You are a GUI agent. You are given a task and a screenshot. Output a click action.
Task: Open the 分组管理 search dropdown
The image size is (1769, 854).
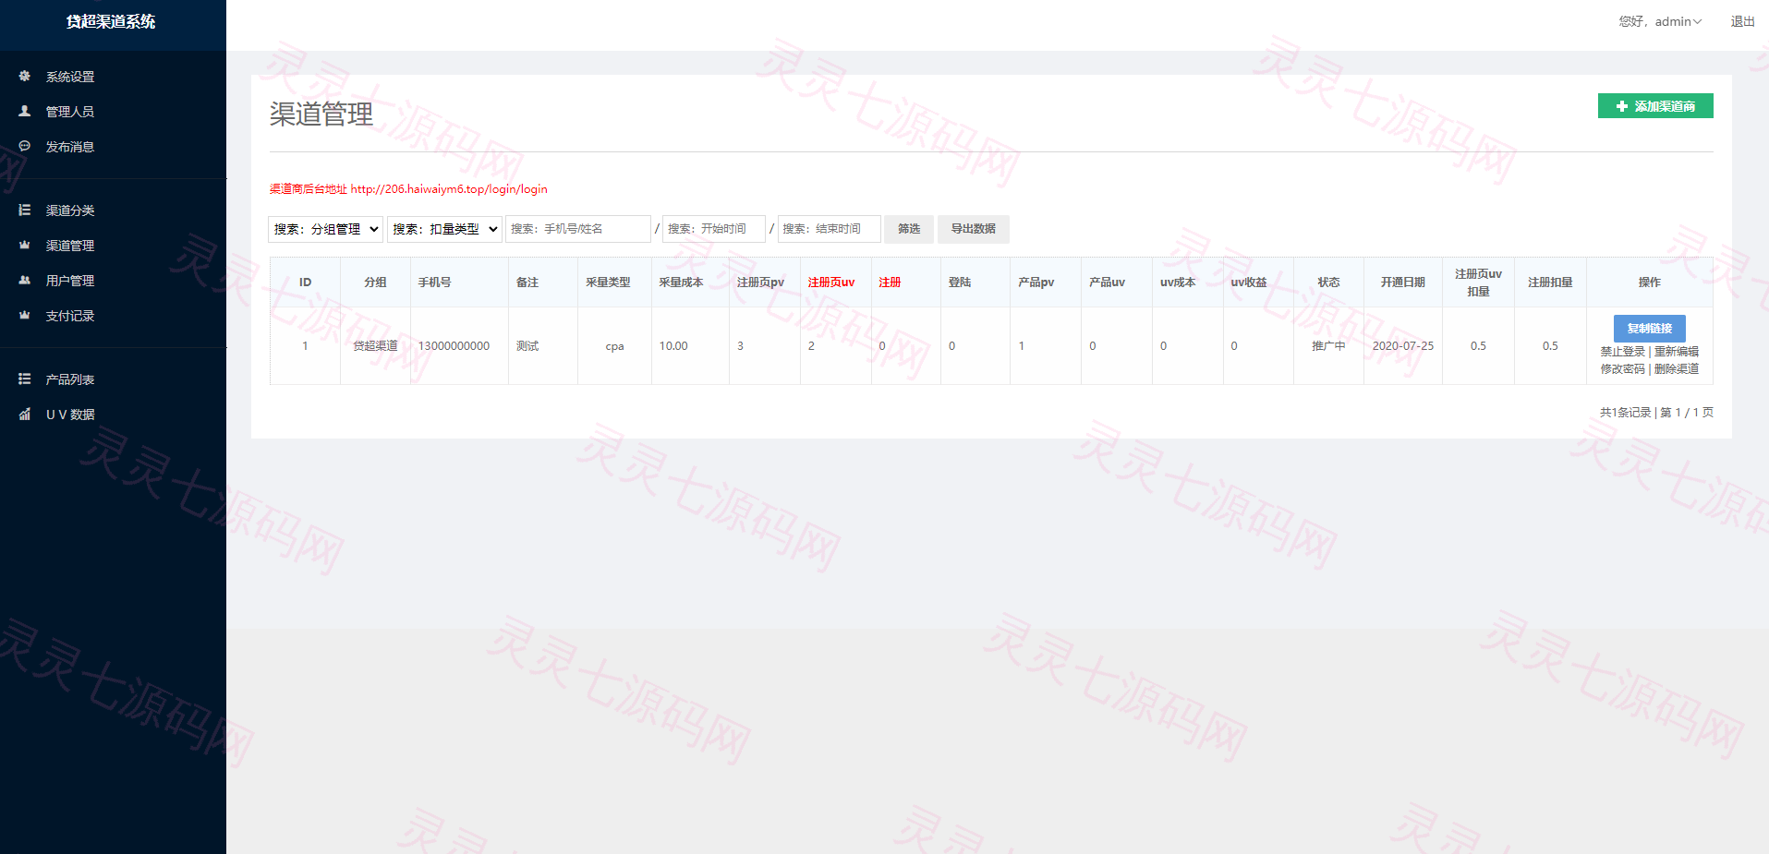(326, 229)
